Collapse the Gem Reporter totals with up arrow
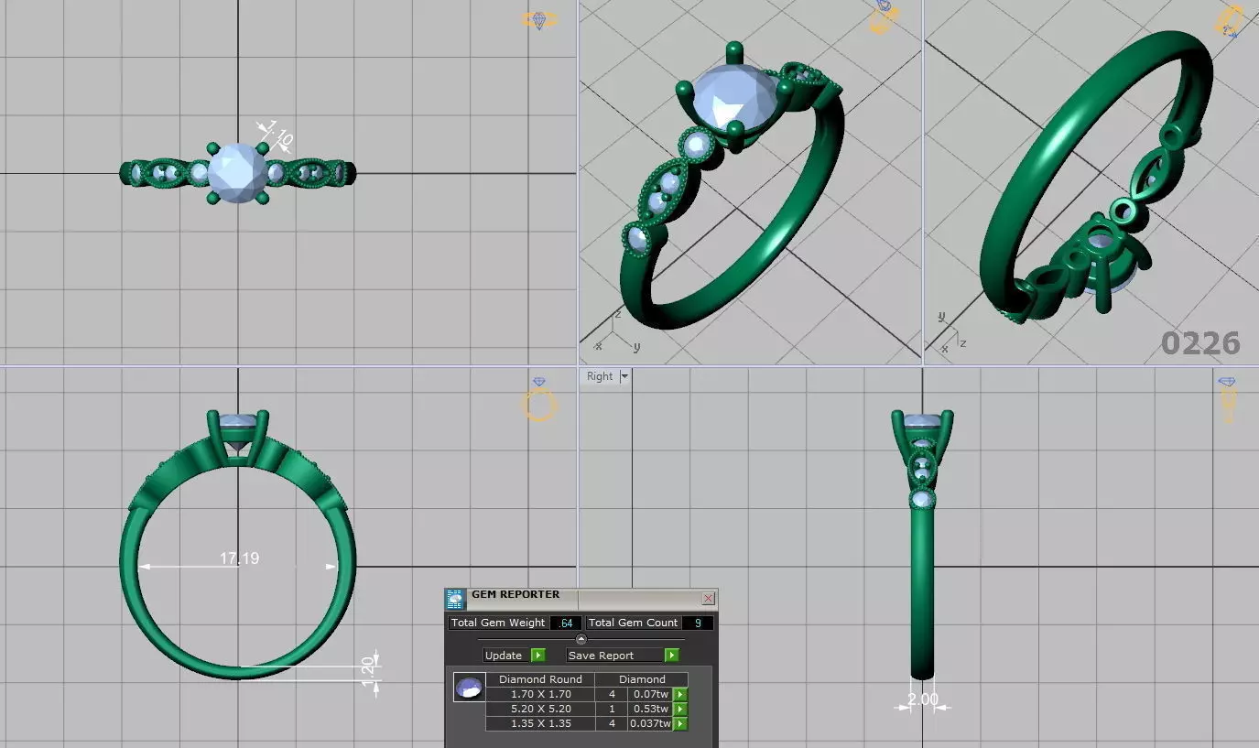1259x748 pixels. (581, 639)
